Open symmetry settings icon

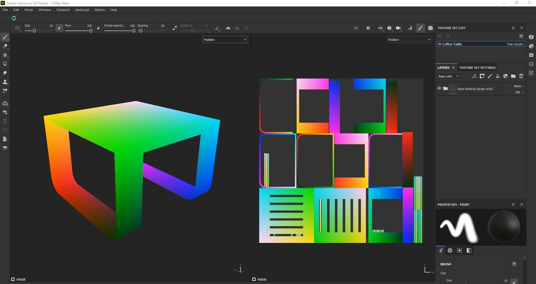(237, 28)
